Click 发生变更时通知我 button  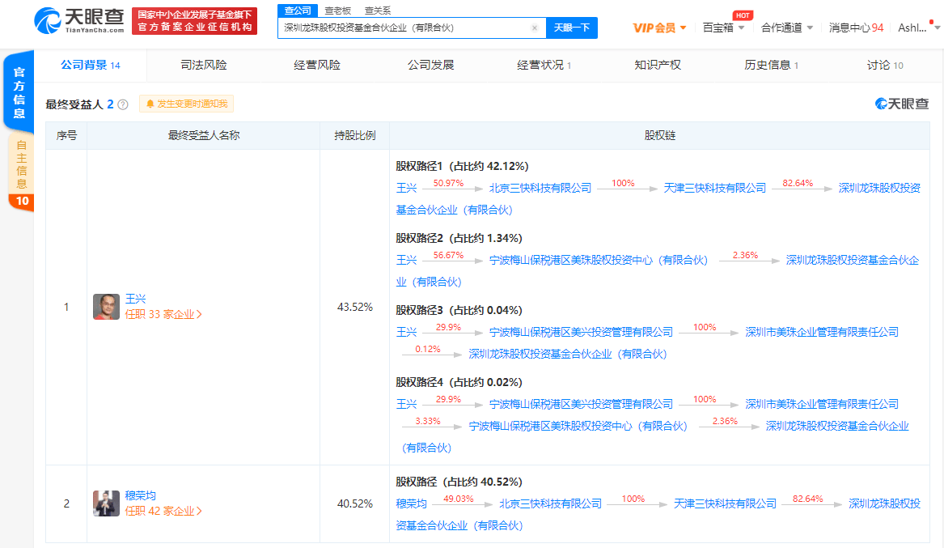point(186,104)
